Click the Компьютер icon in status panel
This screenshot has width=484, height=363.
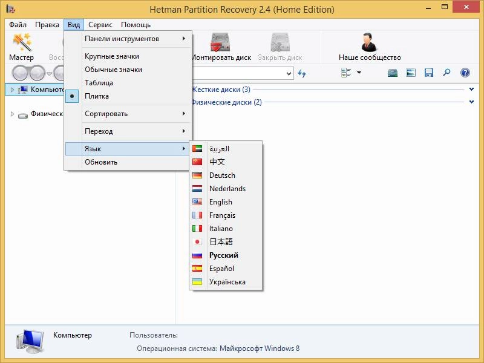(30, 341)
